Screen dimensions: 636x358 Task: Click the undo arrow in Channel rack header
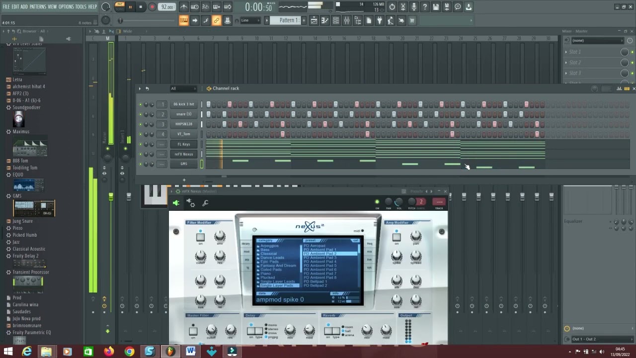147,89
